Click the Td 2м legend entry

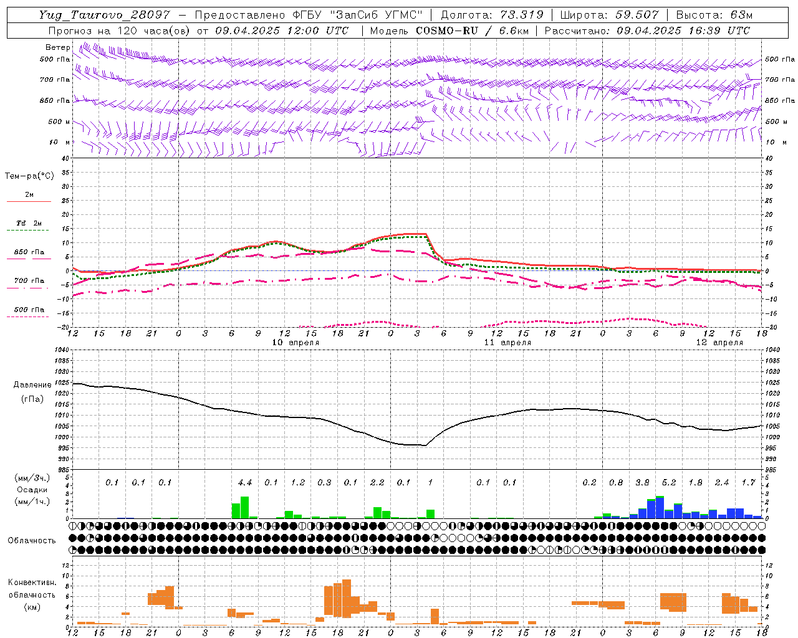pos(29,223)
